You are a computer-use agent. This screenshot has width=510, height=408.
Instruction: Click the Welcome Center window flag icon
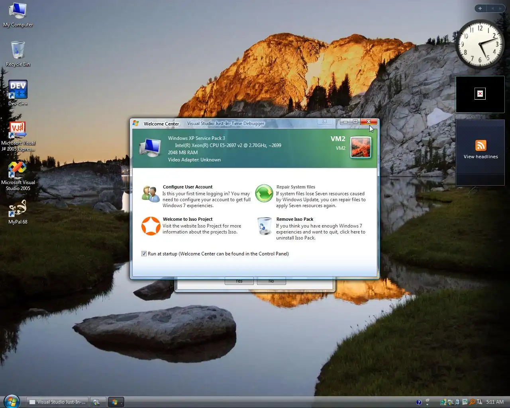(135, 124)
